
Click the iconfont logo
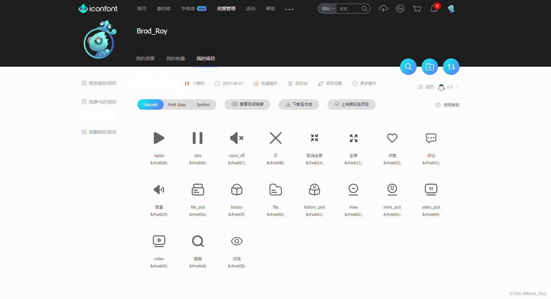tap(98, 9)
